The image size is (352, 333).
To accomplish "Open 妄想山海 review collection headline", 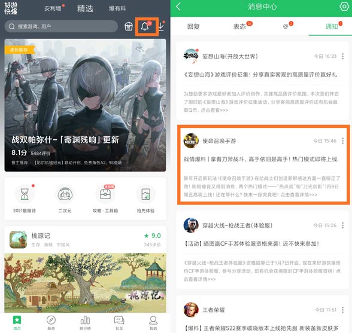I will pyautogui.click(x=260, y=75).
